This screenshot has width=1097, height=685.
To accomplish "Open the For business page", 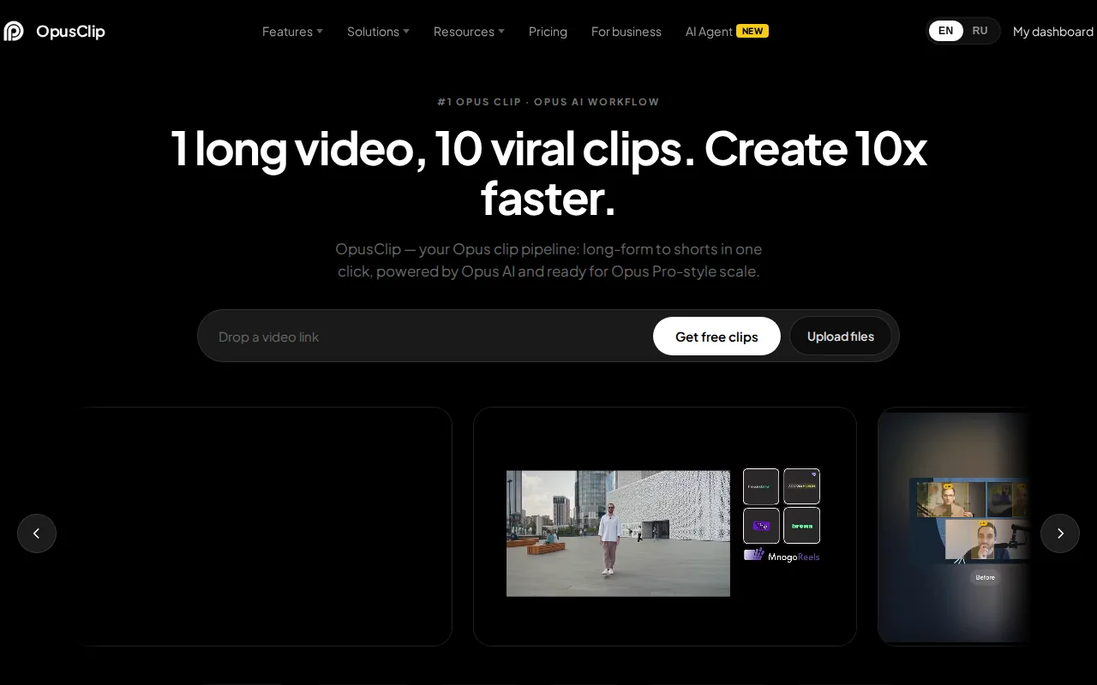I will coord(626,32).
